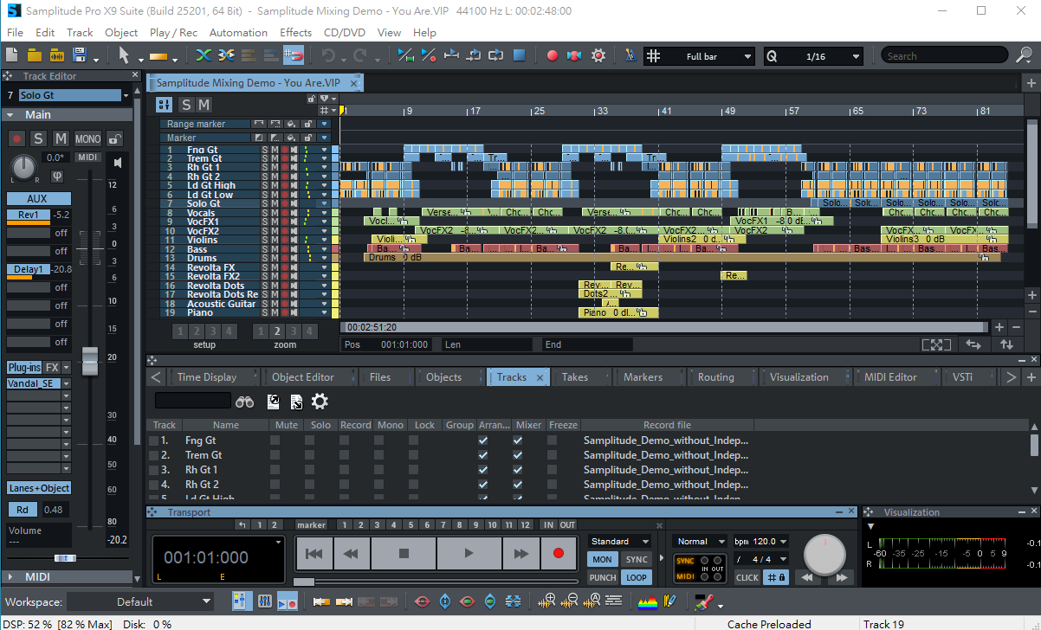
Task: Click the red record icon in top toolbar
Action: 552,55
